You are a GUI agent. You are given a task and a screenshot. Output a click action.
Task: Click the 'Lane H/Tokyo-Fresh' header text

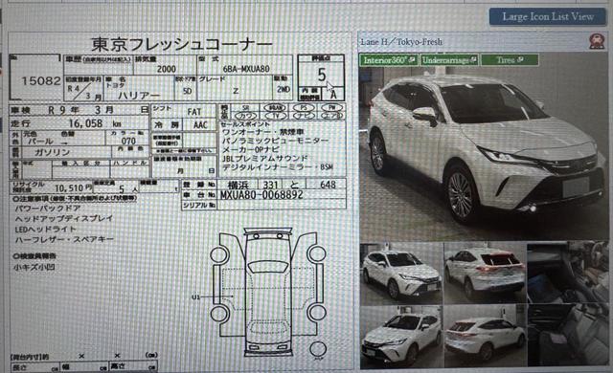tap(401, 41)
